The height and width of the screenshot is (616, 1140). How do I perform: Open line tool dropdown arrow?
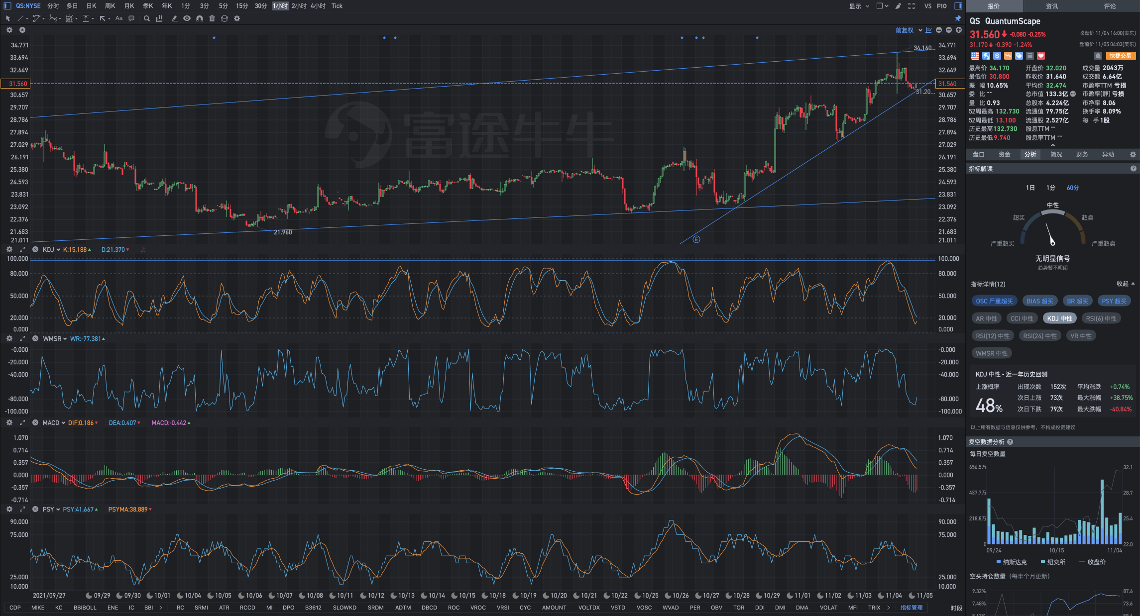[x=27, y=19]
